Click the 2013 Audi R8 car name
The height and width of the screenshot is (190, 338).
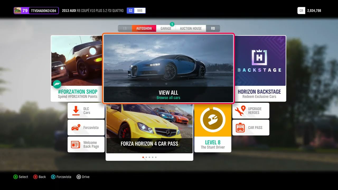coord(93,11)
